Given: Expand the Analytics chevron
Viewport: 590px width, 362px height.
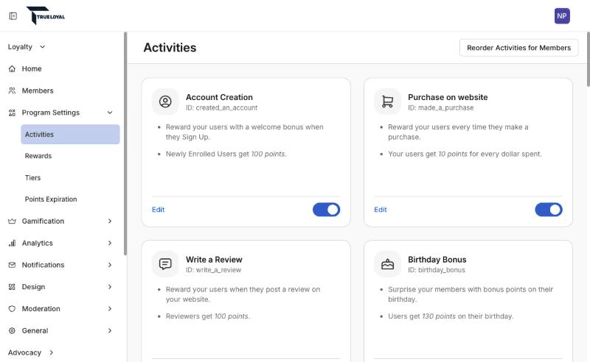Looking at the screenshot, I should click(110, 243).
